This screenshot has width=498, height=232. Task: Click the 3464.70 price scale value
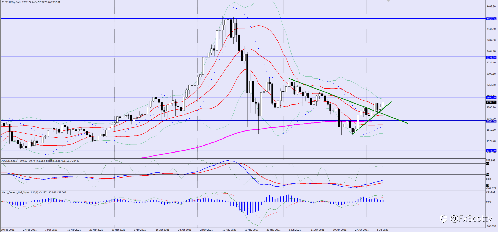tap(491, 52)
